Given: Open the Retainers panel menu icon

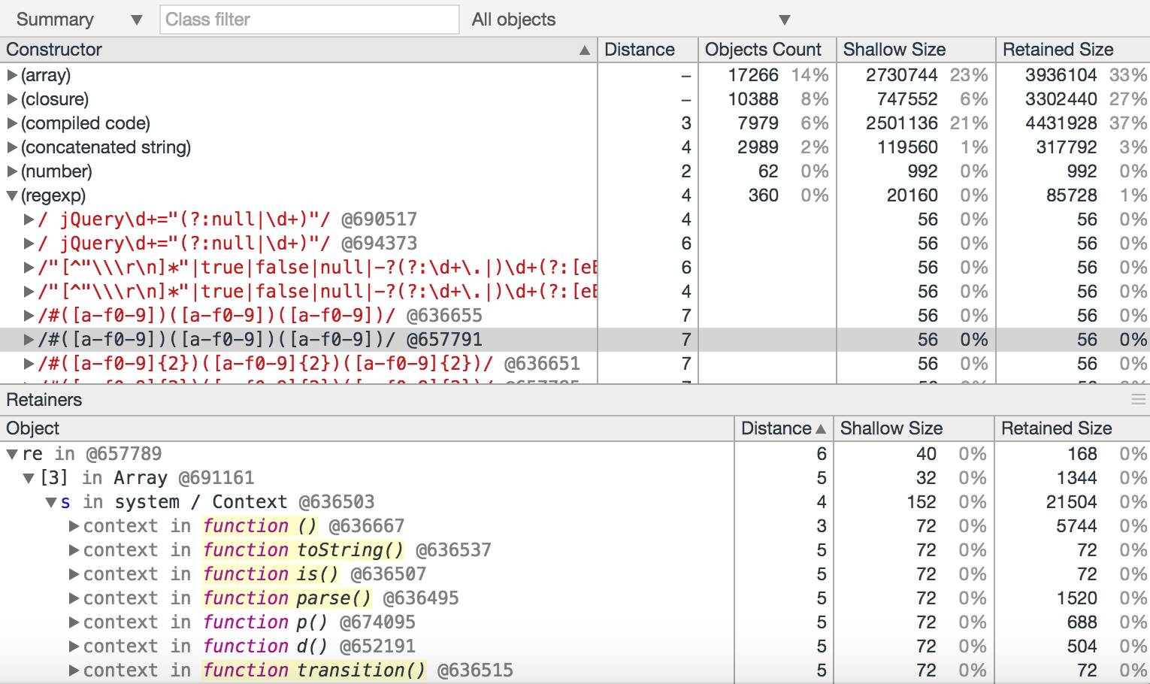Looking at the screenshot, I should pos(1139,400).
